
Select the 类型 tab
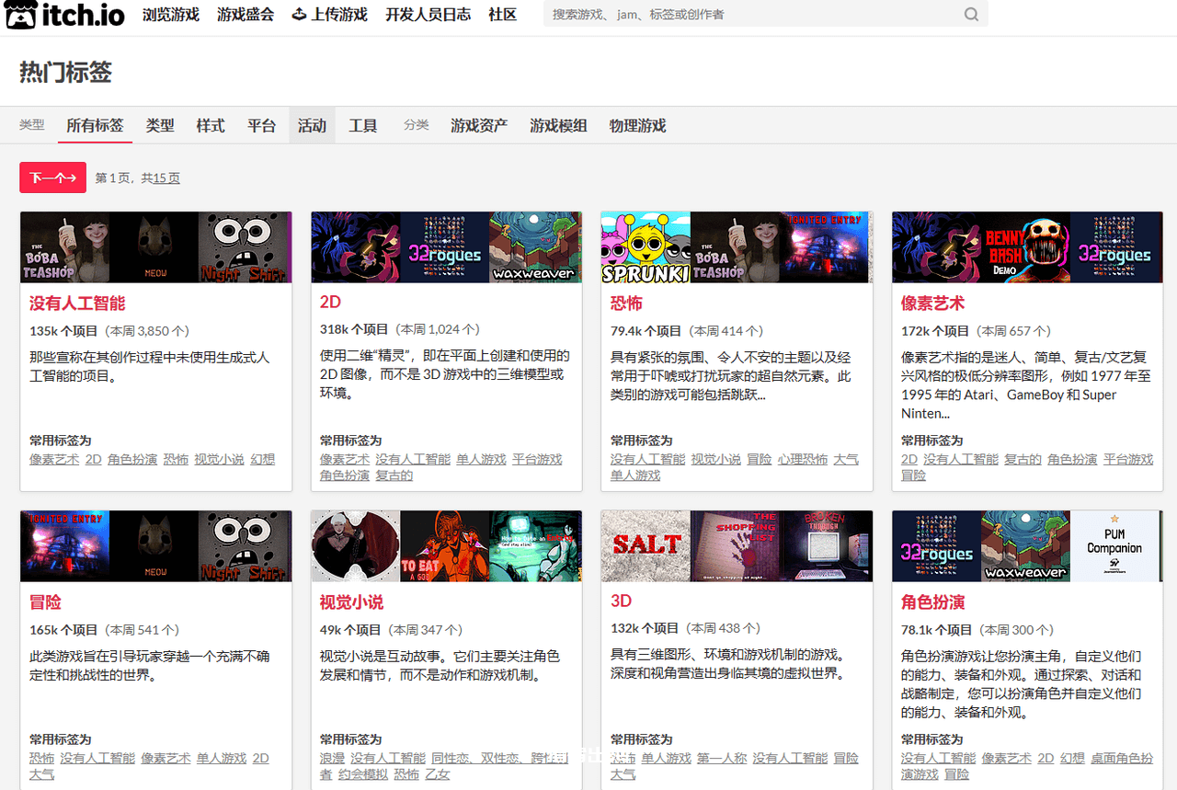point(160,125)
